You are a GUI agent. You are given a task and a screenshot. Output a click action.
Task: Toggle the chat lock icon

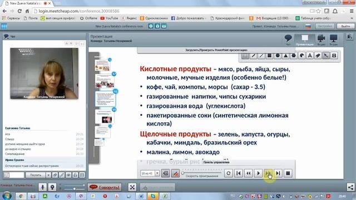pyautogui.click(x=76, y=175)
